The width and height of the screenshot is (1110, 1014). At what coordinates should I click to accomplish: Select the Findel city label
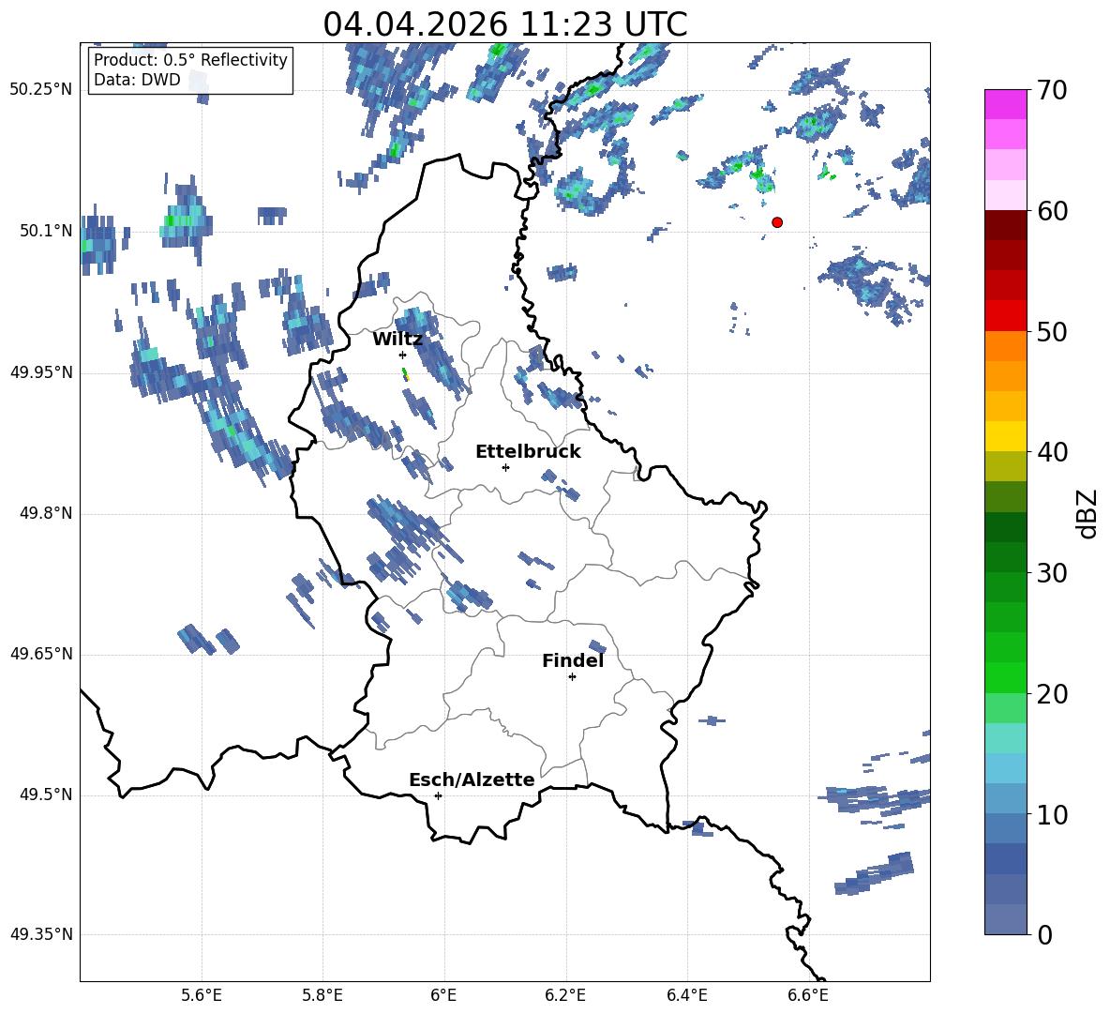click(x=573, y=660)
